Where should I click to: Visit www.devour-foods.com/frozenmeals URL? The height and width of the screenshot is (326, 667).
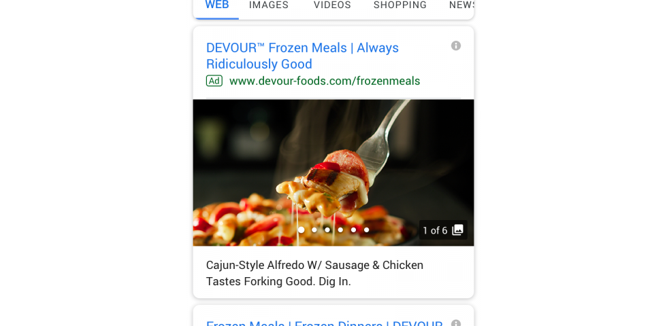click(x=325, y=81)
